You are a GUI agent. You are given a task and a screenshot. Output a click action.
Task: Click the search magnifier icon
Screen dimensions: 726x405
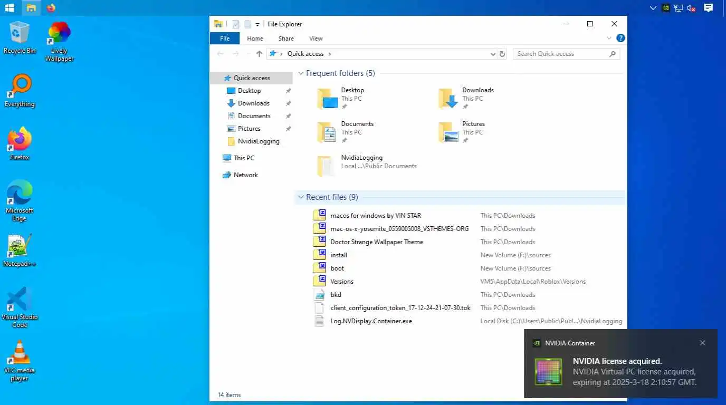613,54
